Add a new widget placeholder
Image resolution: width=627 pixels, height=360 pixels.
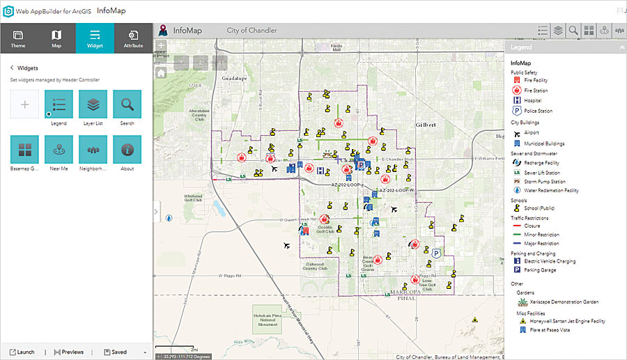[25, 104]
